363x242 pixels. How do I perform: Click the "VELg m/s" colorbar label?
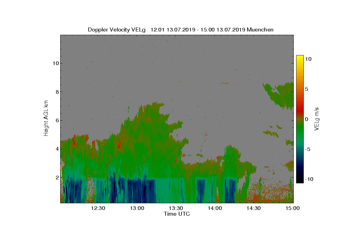click(317, 118)
